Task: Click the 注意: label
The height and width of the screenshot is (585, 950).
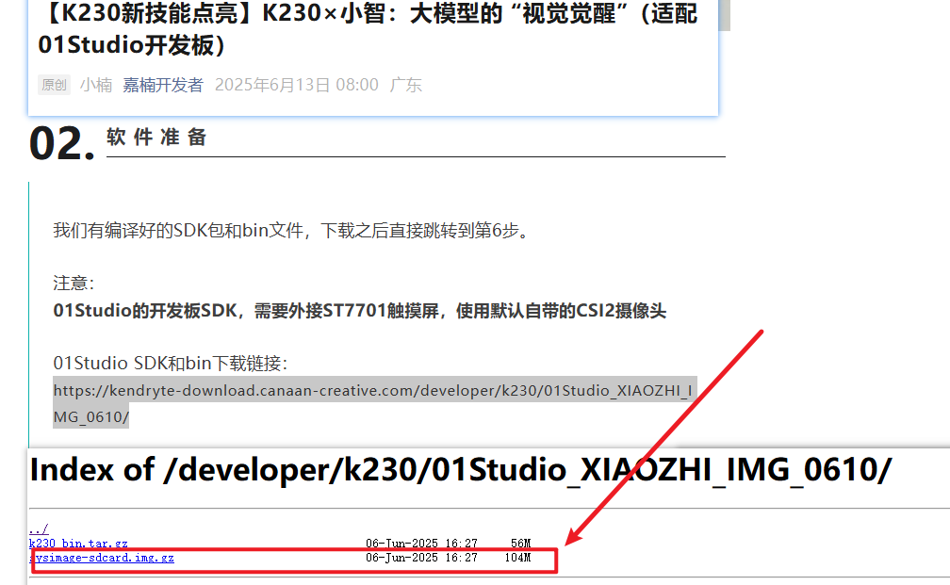Action: [x=74, y=283]
